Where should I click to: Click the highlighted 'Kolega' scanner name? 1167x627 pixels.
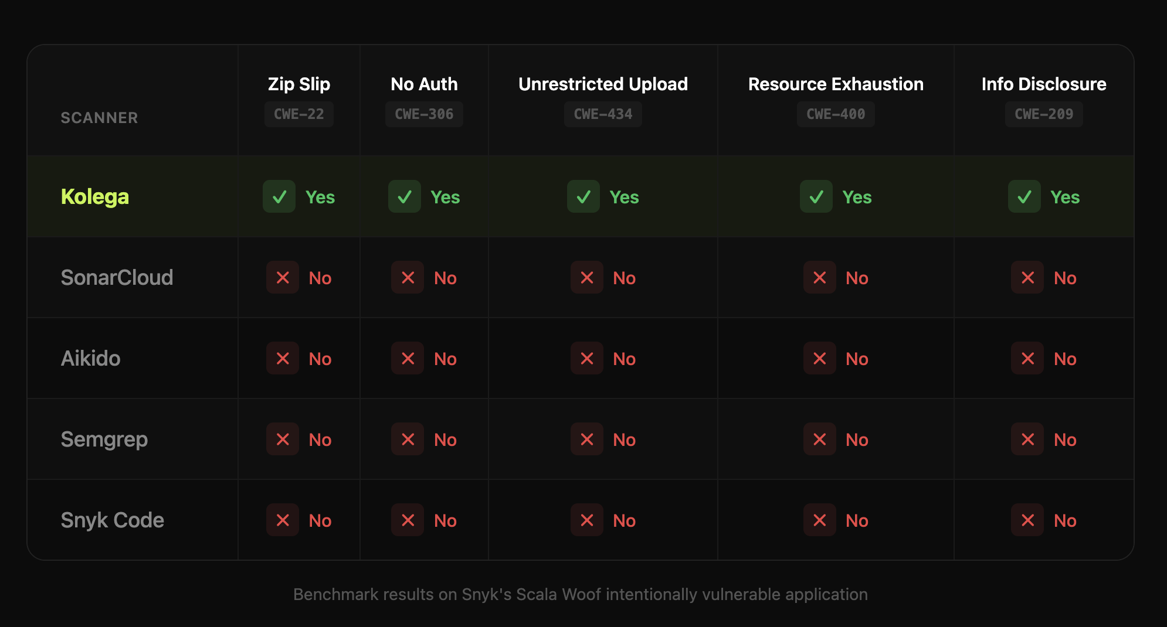(95, 197)
